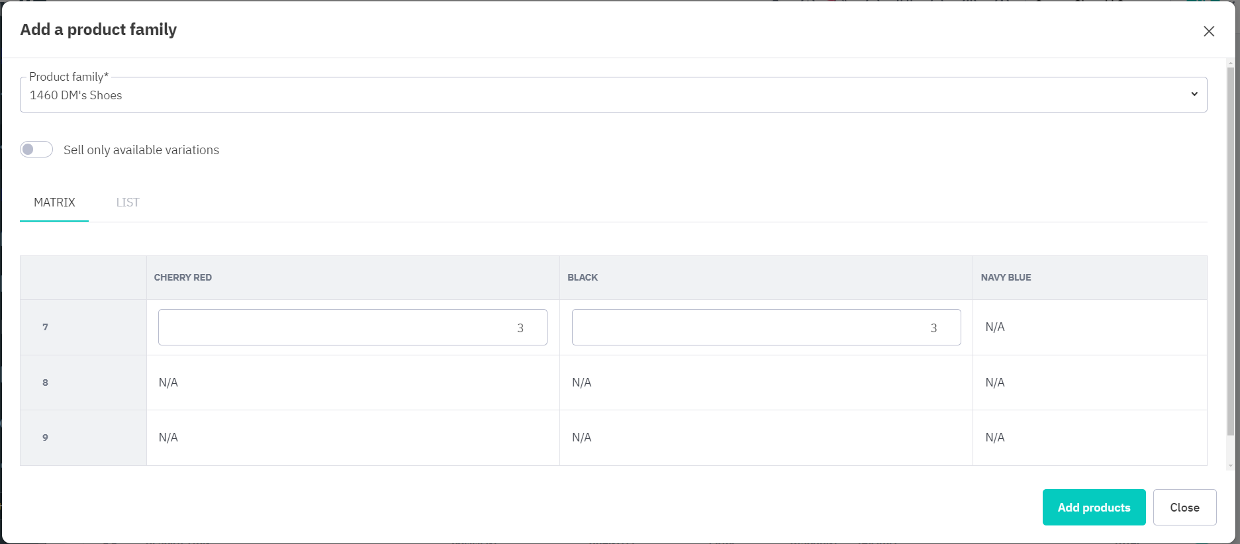Select the size 9 row header

coord(45,437)
